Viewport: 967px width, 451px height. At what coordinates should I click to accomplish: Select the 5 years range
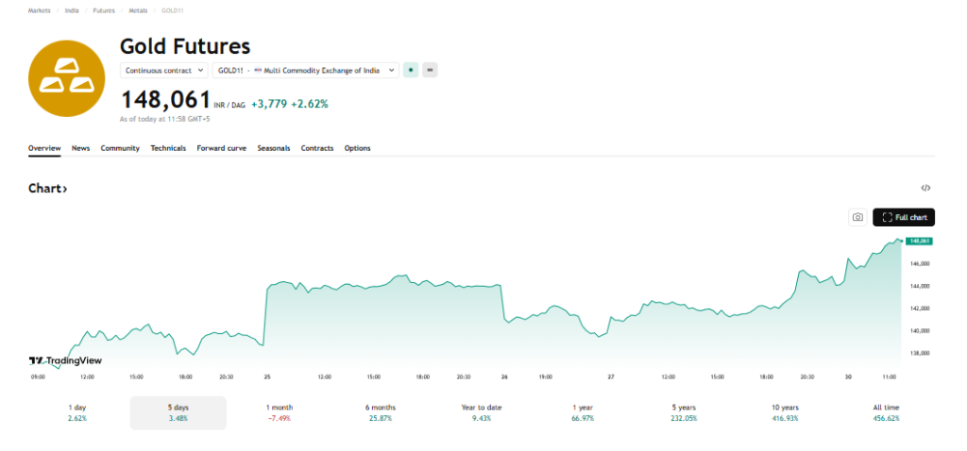tap(684, 413)
